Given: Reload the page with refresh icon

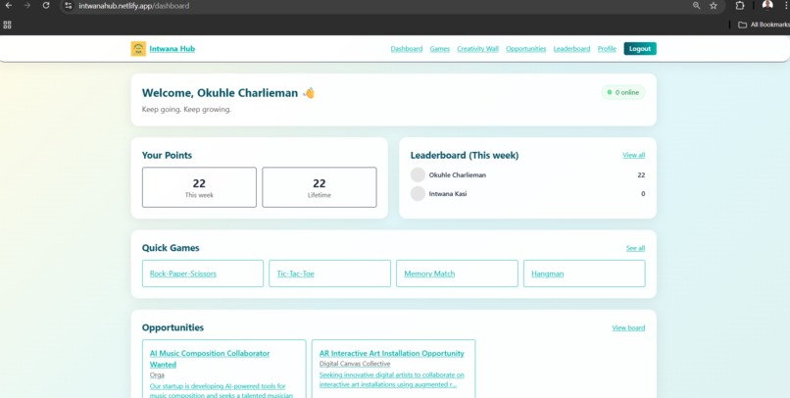Looking at the screenshot, I should (x=46, y=6).
